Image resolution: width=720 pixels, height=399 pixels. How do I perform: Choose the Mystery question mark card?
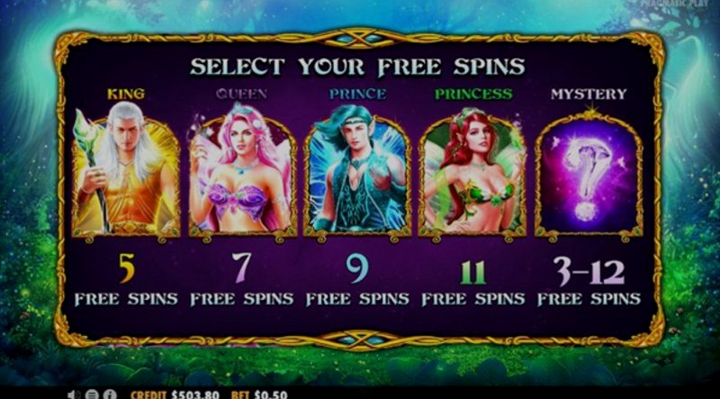589,175
